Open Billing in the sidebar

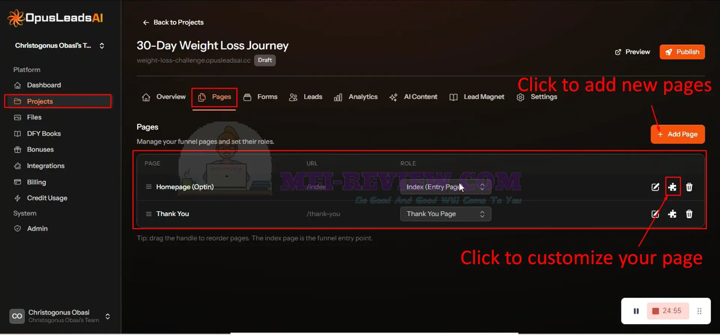click(x=36, y=182)
